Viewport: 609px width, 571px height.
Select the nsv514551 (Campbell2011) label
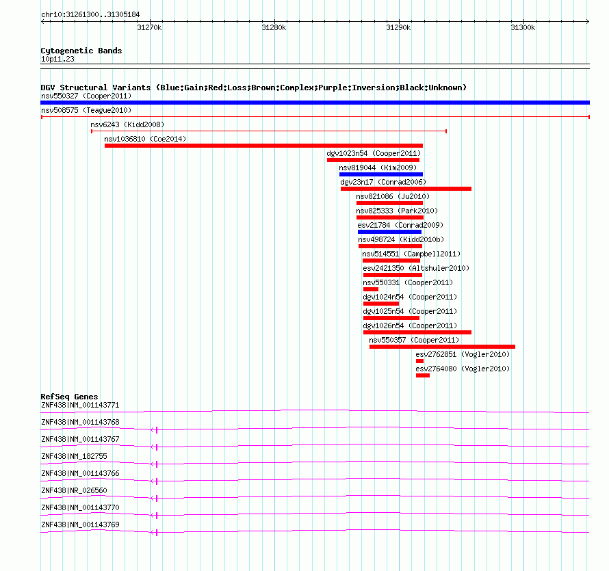(411, 254)
